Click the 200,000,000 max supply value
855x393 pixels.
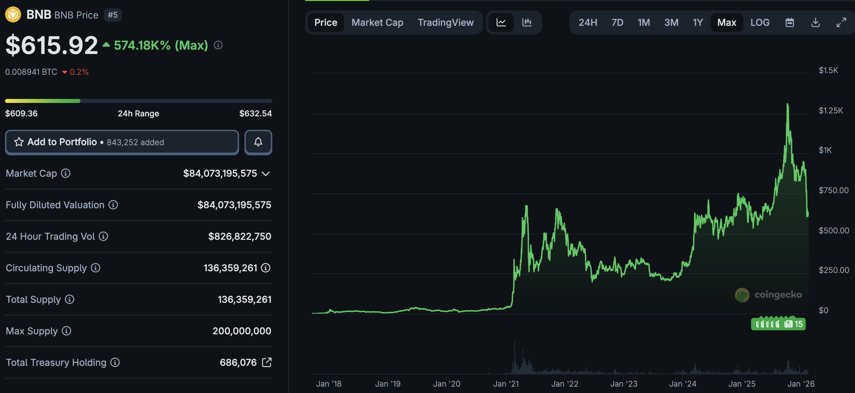[242, 331]
